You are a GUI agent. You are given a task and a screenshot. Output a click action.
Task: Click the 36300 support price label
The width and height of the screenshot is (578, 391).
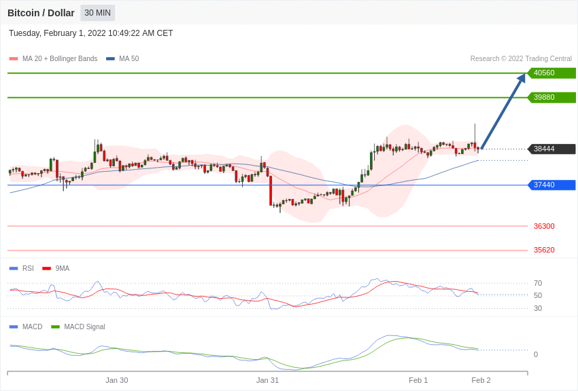coord(544,226)
